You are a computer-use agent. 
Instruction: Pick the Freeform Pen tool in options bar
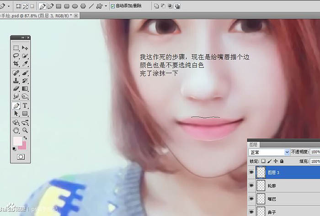pos(50,6)
